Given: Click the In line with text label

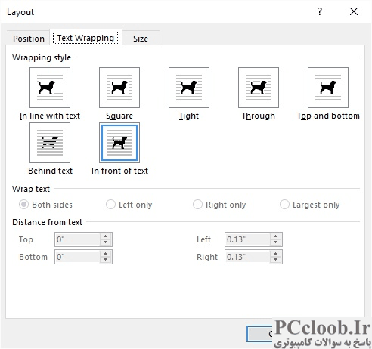Looking at the screenshot, I should click(x=50, y=116).
